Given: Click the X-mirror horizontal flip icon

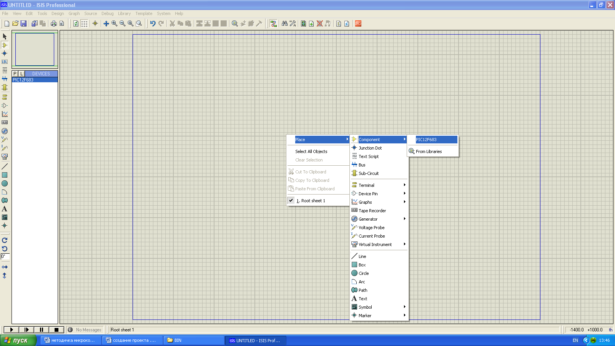Looking at the screenshot, I should point(5,267).
